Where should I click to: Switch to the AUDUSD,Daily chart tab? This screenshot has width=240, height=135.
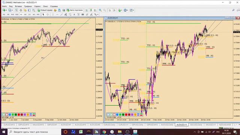tap(167, 125)
